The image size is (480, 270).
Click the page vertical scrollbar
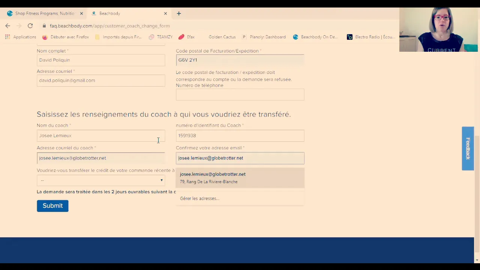477,193
